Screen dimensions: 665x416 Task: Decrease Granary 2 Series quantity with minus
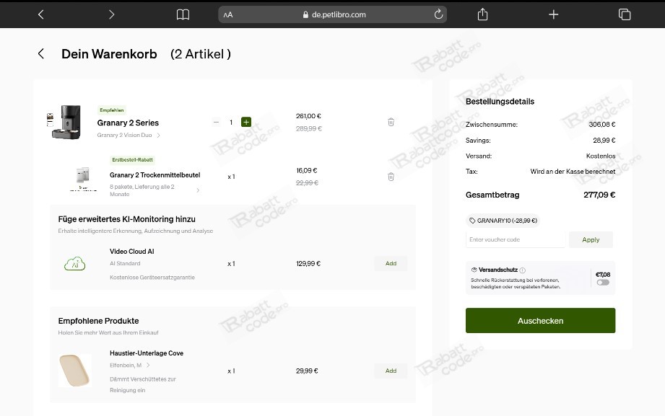pos(216,122)
